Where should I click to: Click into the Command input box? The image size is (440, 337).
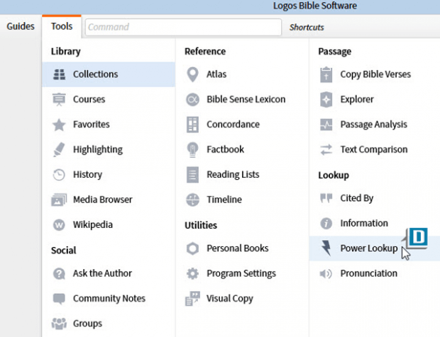(x=183, y=27)
